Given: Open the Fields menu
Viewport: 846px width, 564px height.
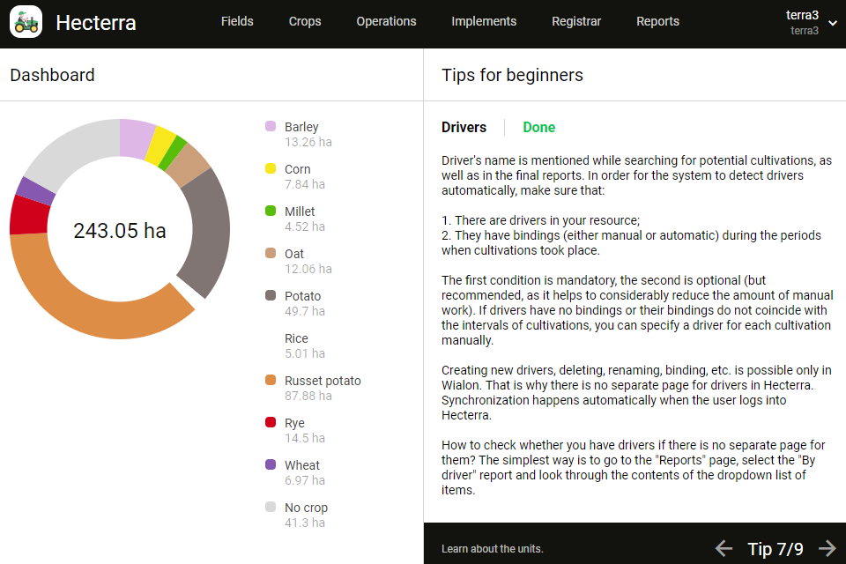Looking at the screenshot, I should click(x=237, y=21).
